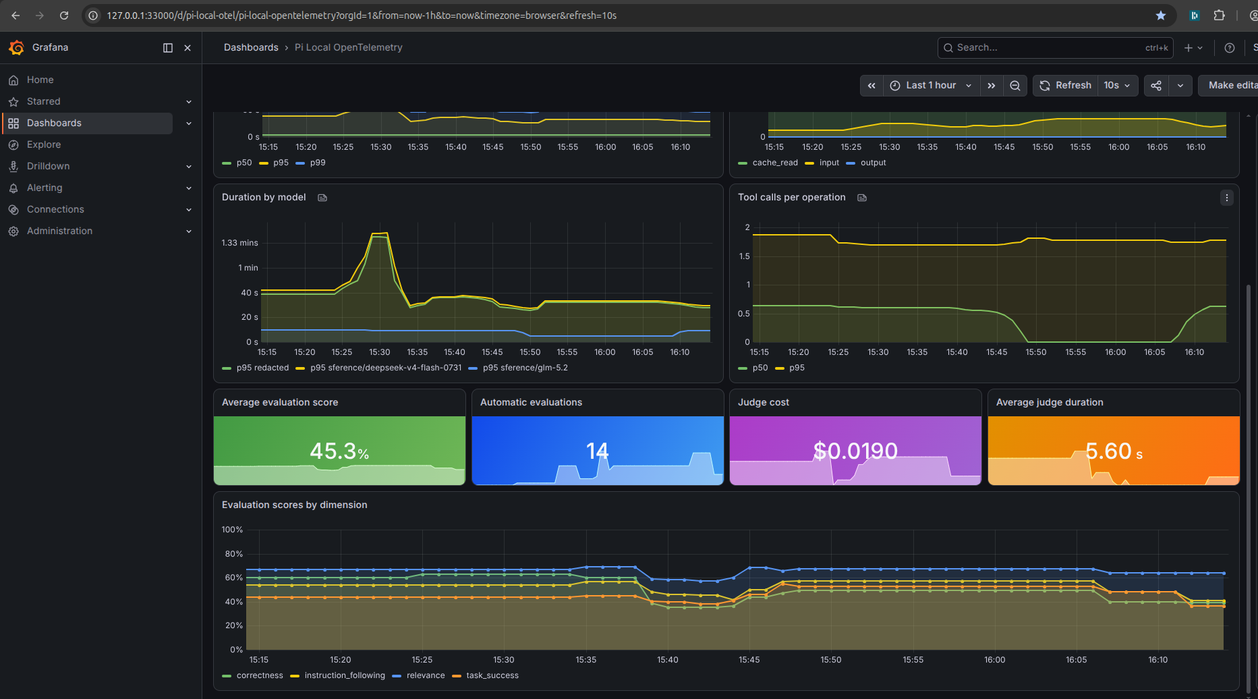
Task: Zoom out time range magnifier icon
Action: [1014, 86]
